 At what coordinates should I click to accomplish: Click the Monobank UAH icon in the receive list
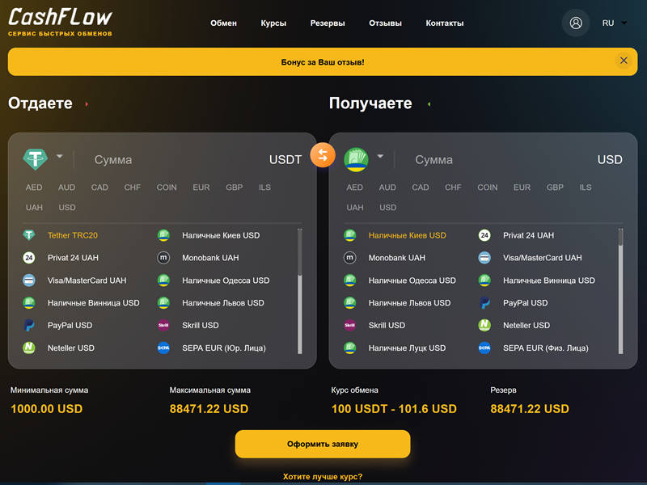pyautogui.click(x=350, y=258)
